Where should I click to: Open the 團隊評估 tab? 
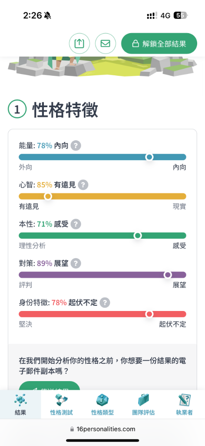[143, 404]
